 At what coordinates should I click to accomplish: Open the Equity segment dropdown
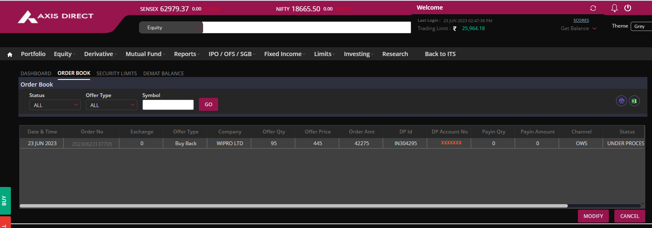[x=171, y=28]
